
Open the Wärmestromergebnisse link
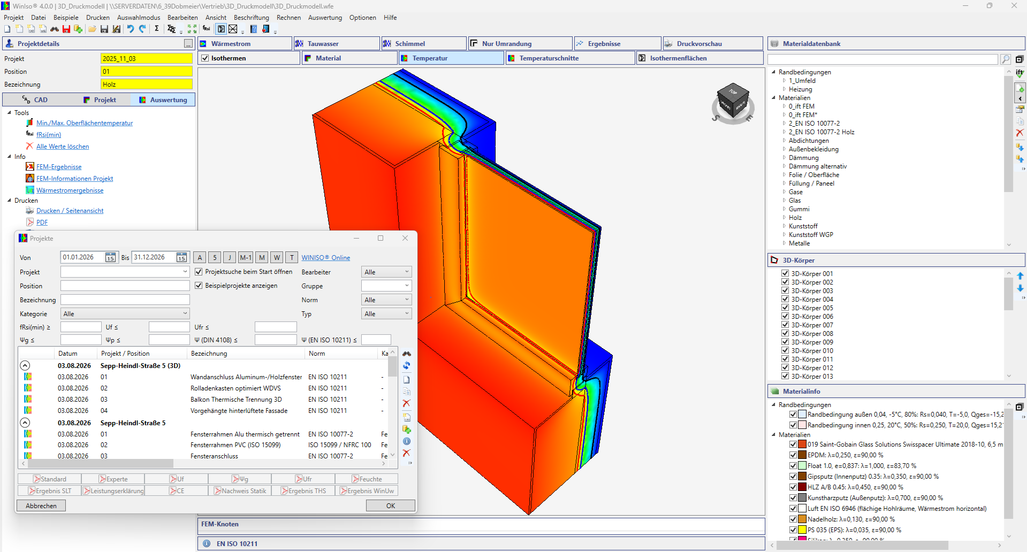(x=70, y=190)
